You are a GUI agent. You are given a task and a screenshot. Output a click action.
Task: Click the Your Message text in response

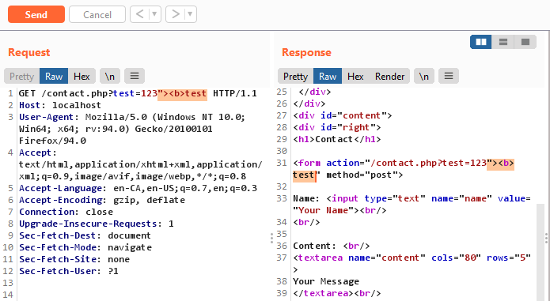pos(326,281)
